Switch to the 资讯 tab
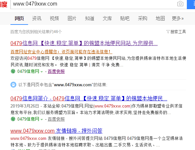 pos(37,18)
